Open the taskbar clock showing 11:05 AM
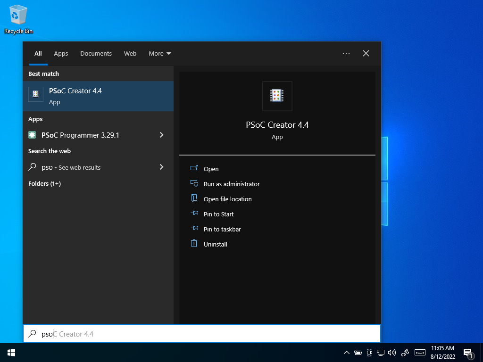The height and width of the screenshot is (362, 483). pos(442,353)
